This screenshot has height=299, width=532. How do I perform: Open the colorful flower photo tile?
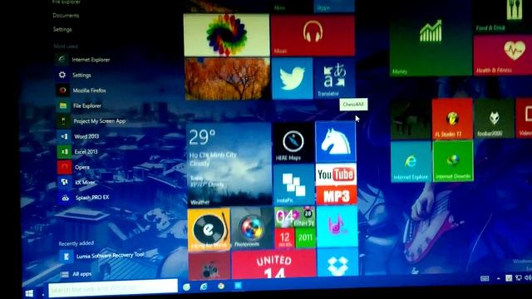click(x=227, y=35)
